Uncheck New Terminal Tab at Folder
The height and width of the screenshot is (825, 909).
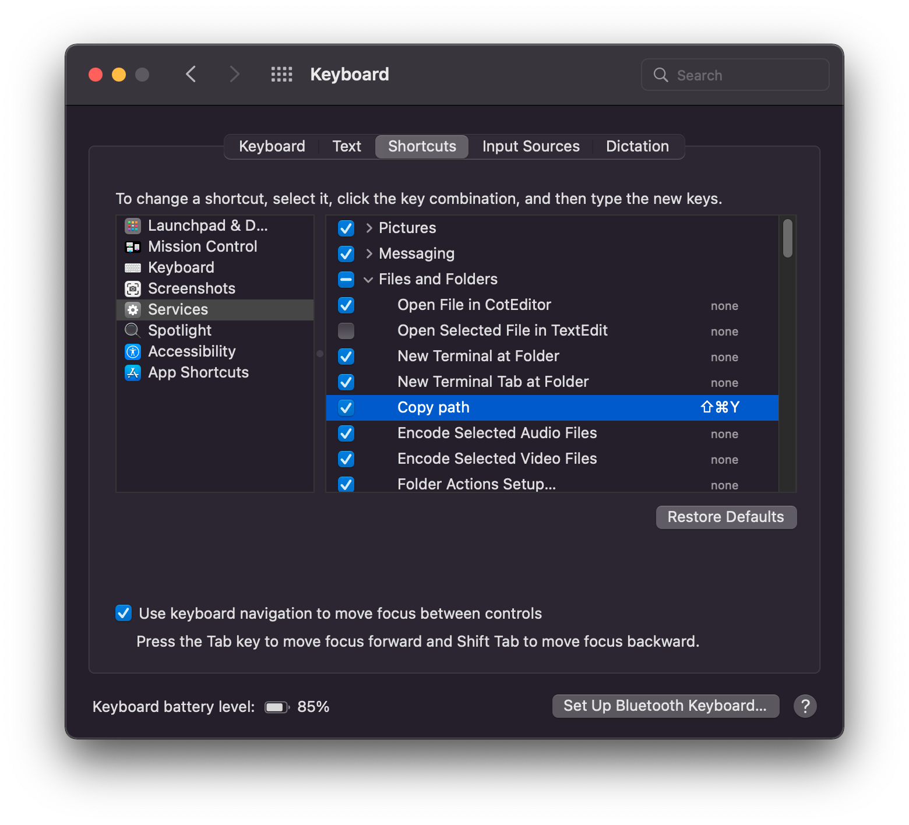tap(346, 382)
